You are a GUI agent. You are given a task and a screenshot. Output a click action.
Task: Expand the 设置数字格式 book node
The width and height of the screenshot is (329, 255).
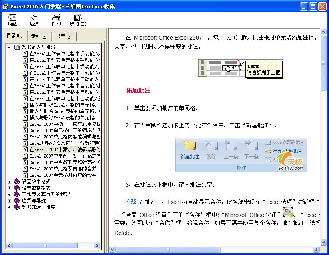pyautogui.click(x=10, y=182)
